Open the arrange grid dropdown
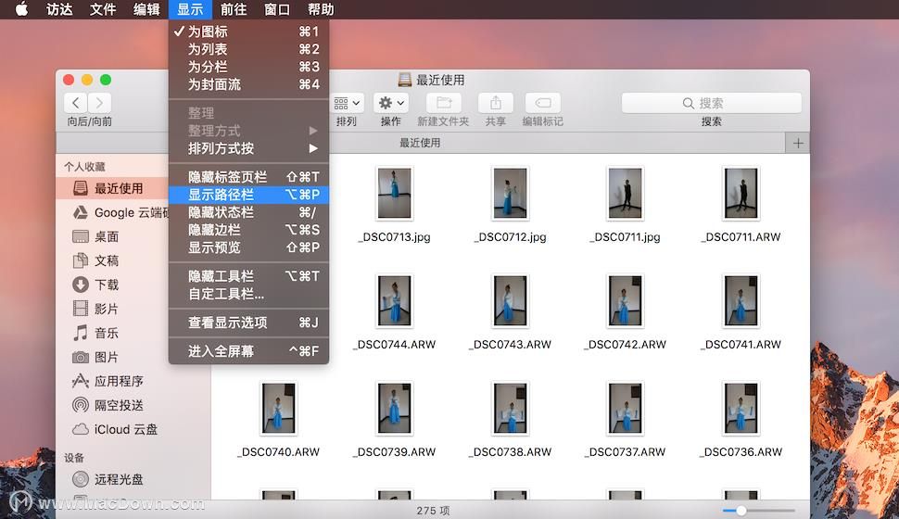 point(347,103)
